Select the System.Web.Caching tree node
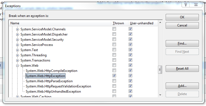Image resolution: width=206 pixels, height=106 pixels. tap(36, 96)
